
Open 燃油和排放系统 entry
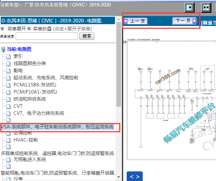coord(30,99)
